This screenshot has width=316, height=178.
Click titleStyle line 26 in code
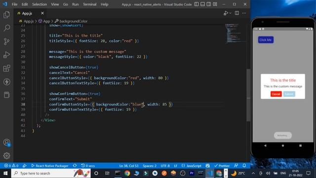coord(94,41)
